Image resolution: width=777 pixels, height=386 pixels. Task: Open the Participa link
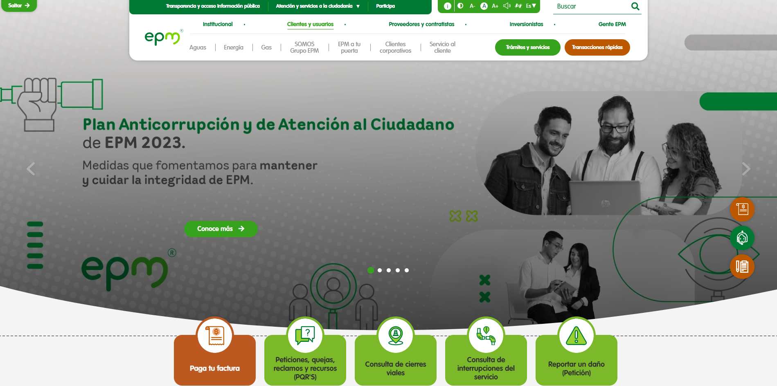point(385,6)
